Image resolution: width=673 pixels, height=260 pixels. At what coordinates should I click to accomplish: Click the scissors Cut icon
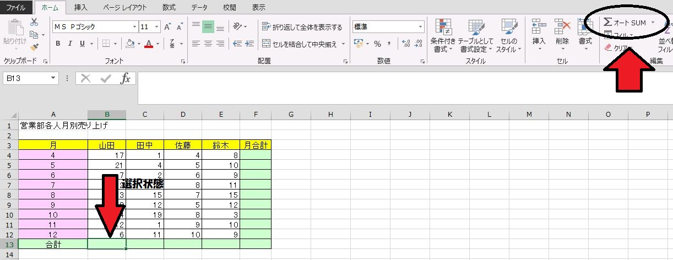pos(34,22)
